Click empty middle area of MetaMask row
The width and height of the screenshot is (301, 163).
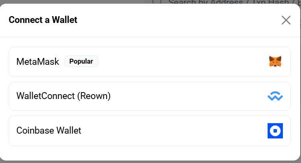[x=181, y=62]
